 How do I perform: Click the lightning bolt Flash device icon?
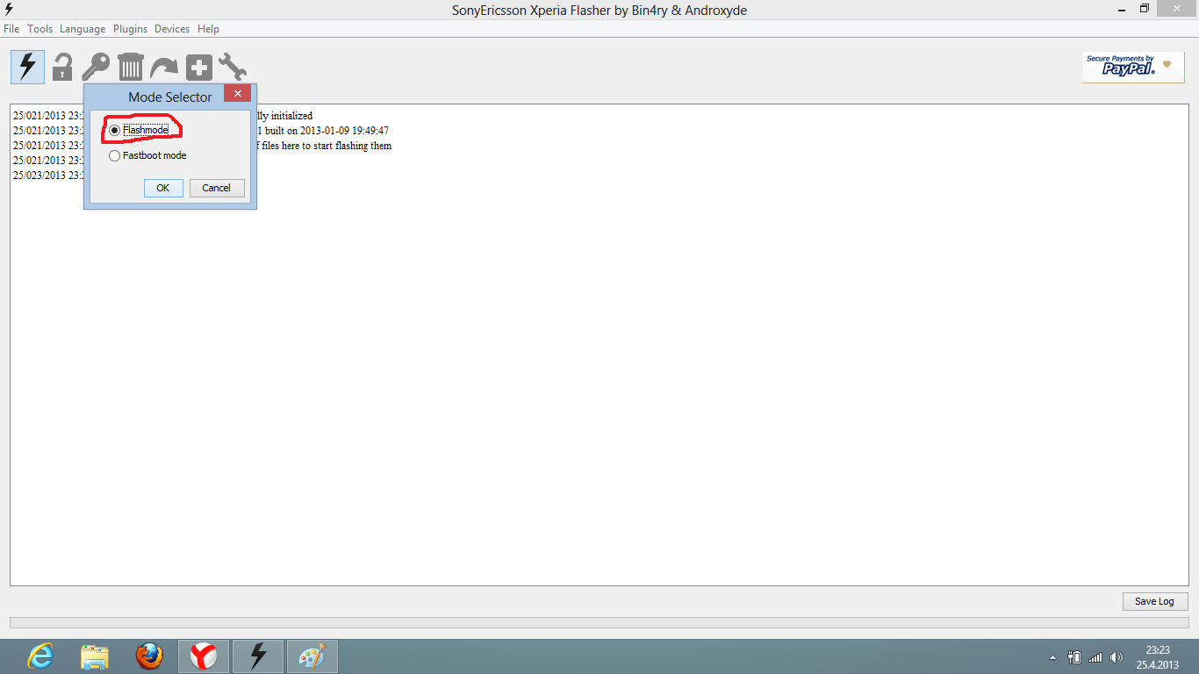pyautogui.click(x=28, y=67)
